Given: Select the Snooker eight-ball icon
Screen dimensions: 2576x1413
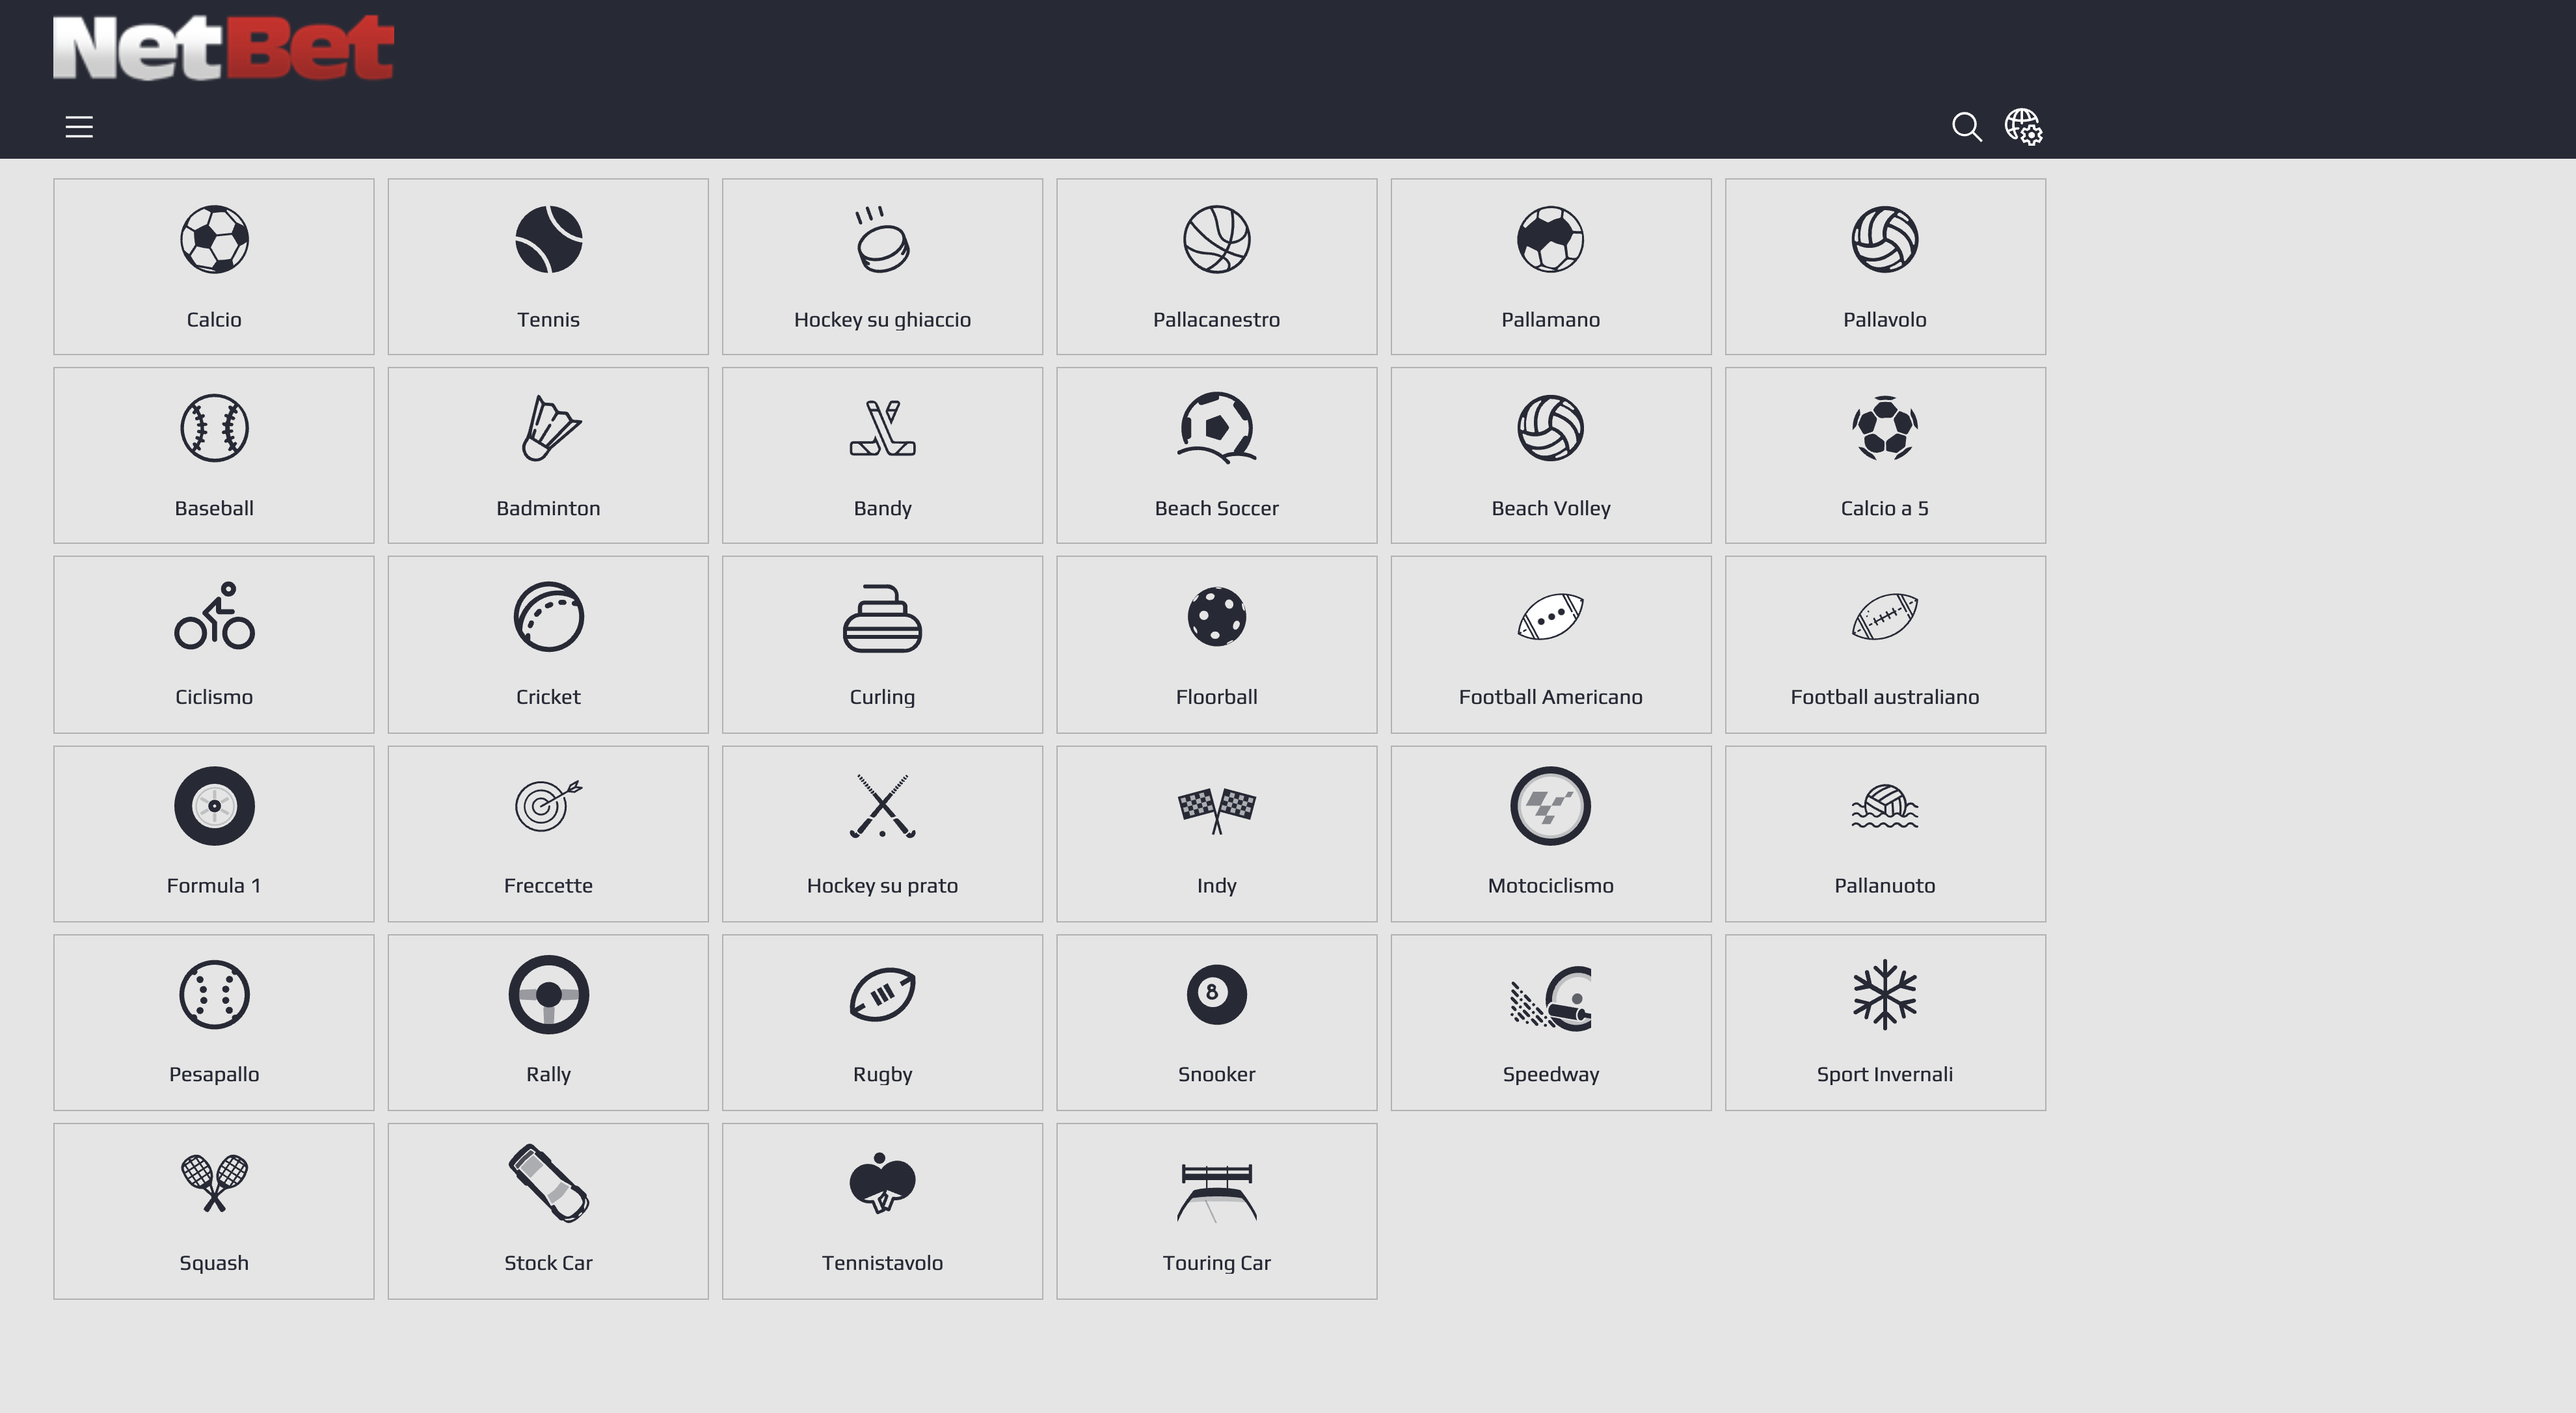Looking at the screenshot, I should point(1216,994).
